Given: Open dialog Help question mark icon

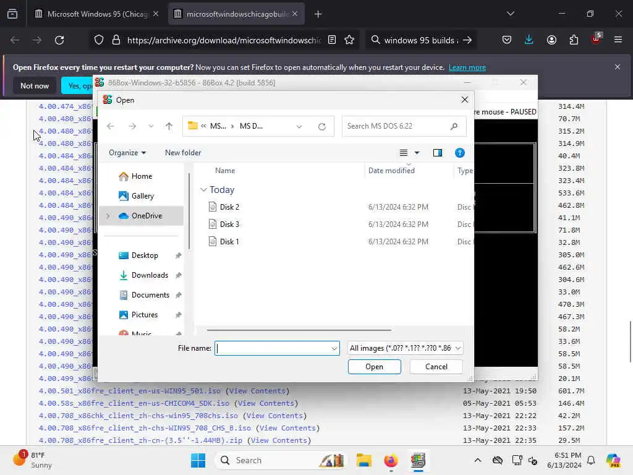Looking at the screenshot, I should [460, 153].
